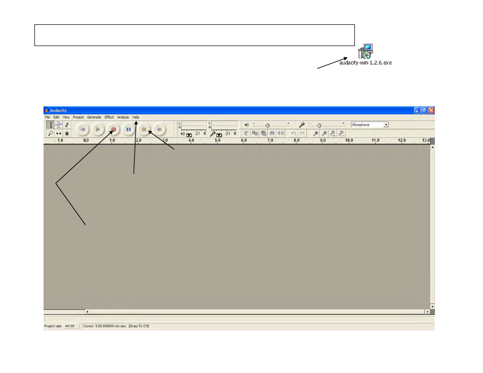The width and height of the screenshot is (483, 373).
Task: Open the Analyze menu
Action: click(123, 117)
